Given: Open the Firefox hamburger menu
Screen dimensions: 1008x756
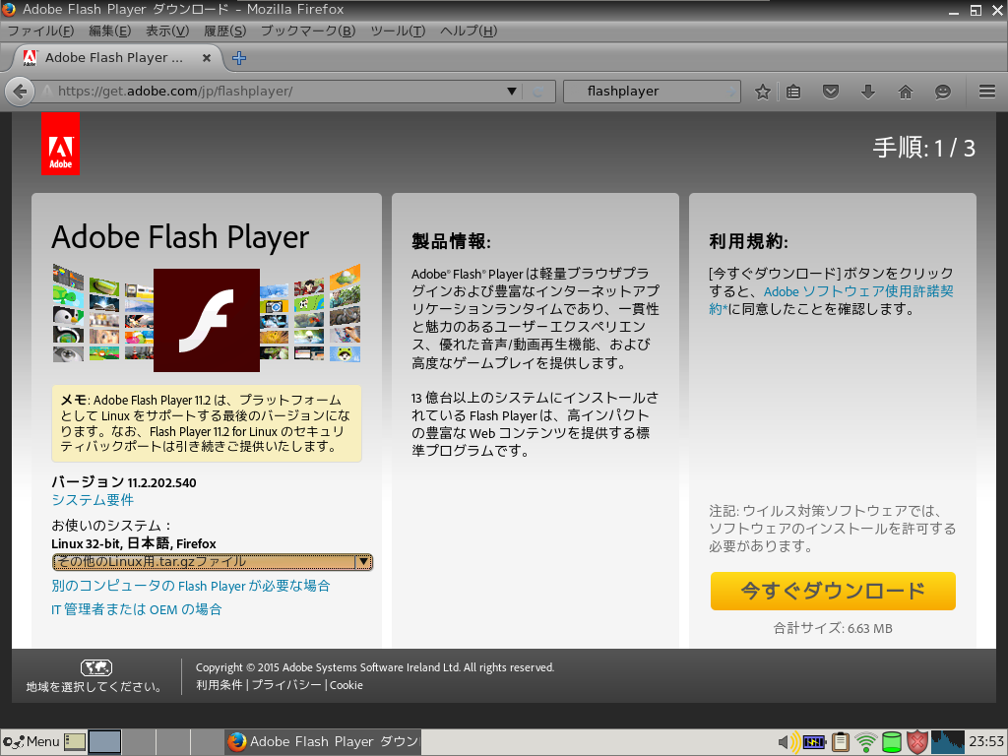Looking at the screenshot, I should click(987, 92).
